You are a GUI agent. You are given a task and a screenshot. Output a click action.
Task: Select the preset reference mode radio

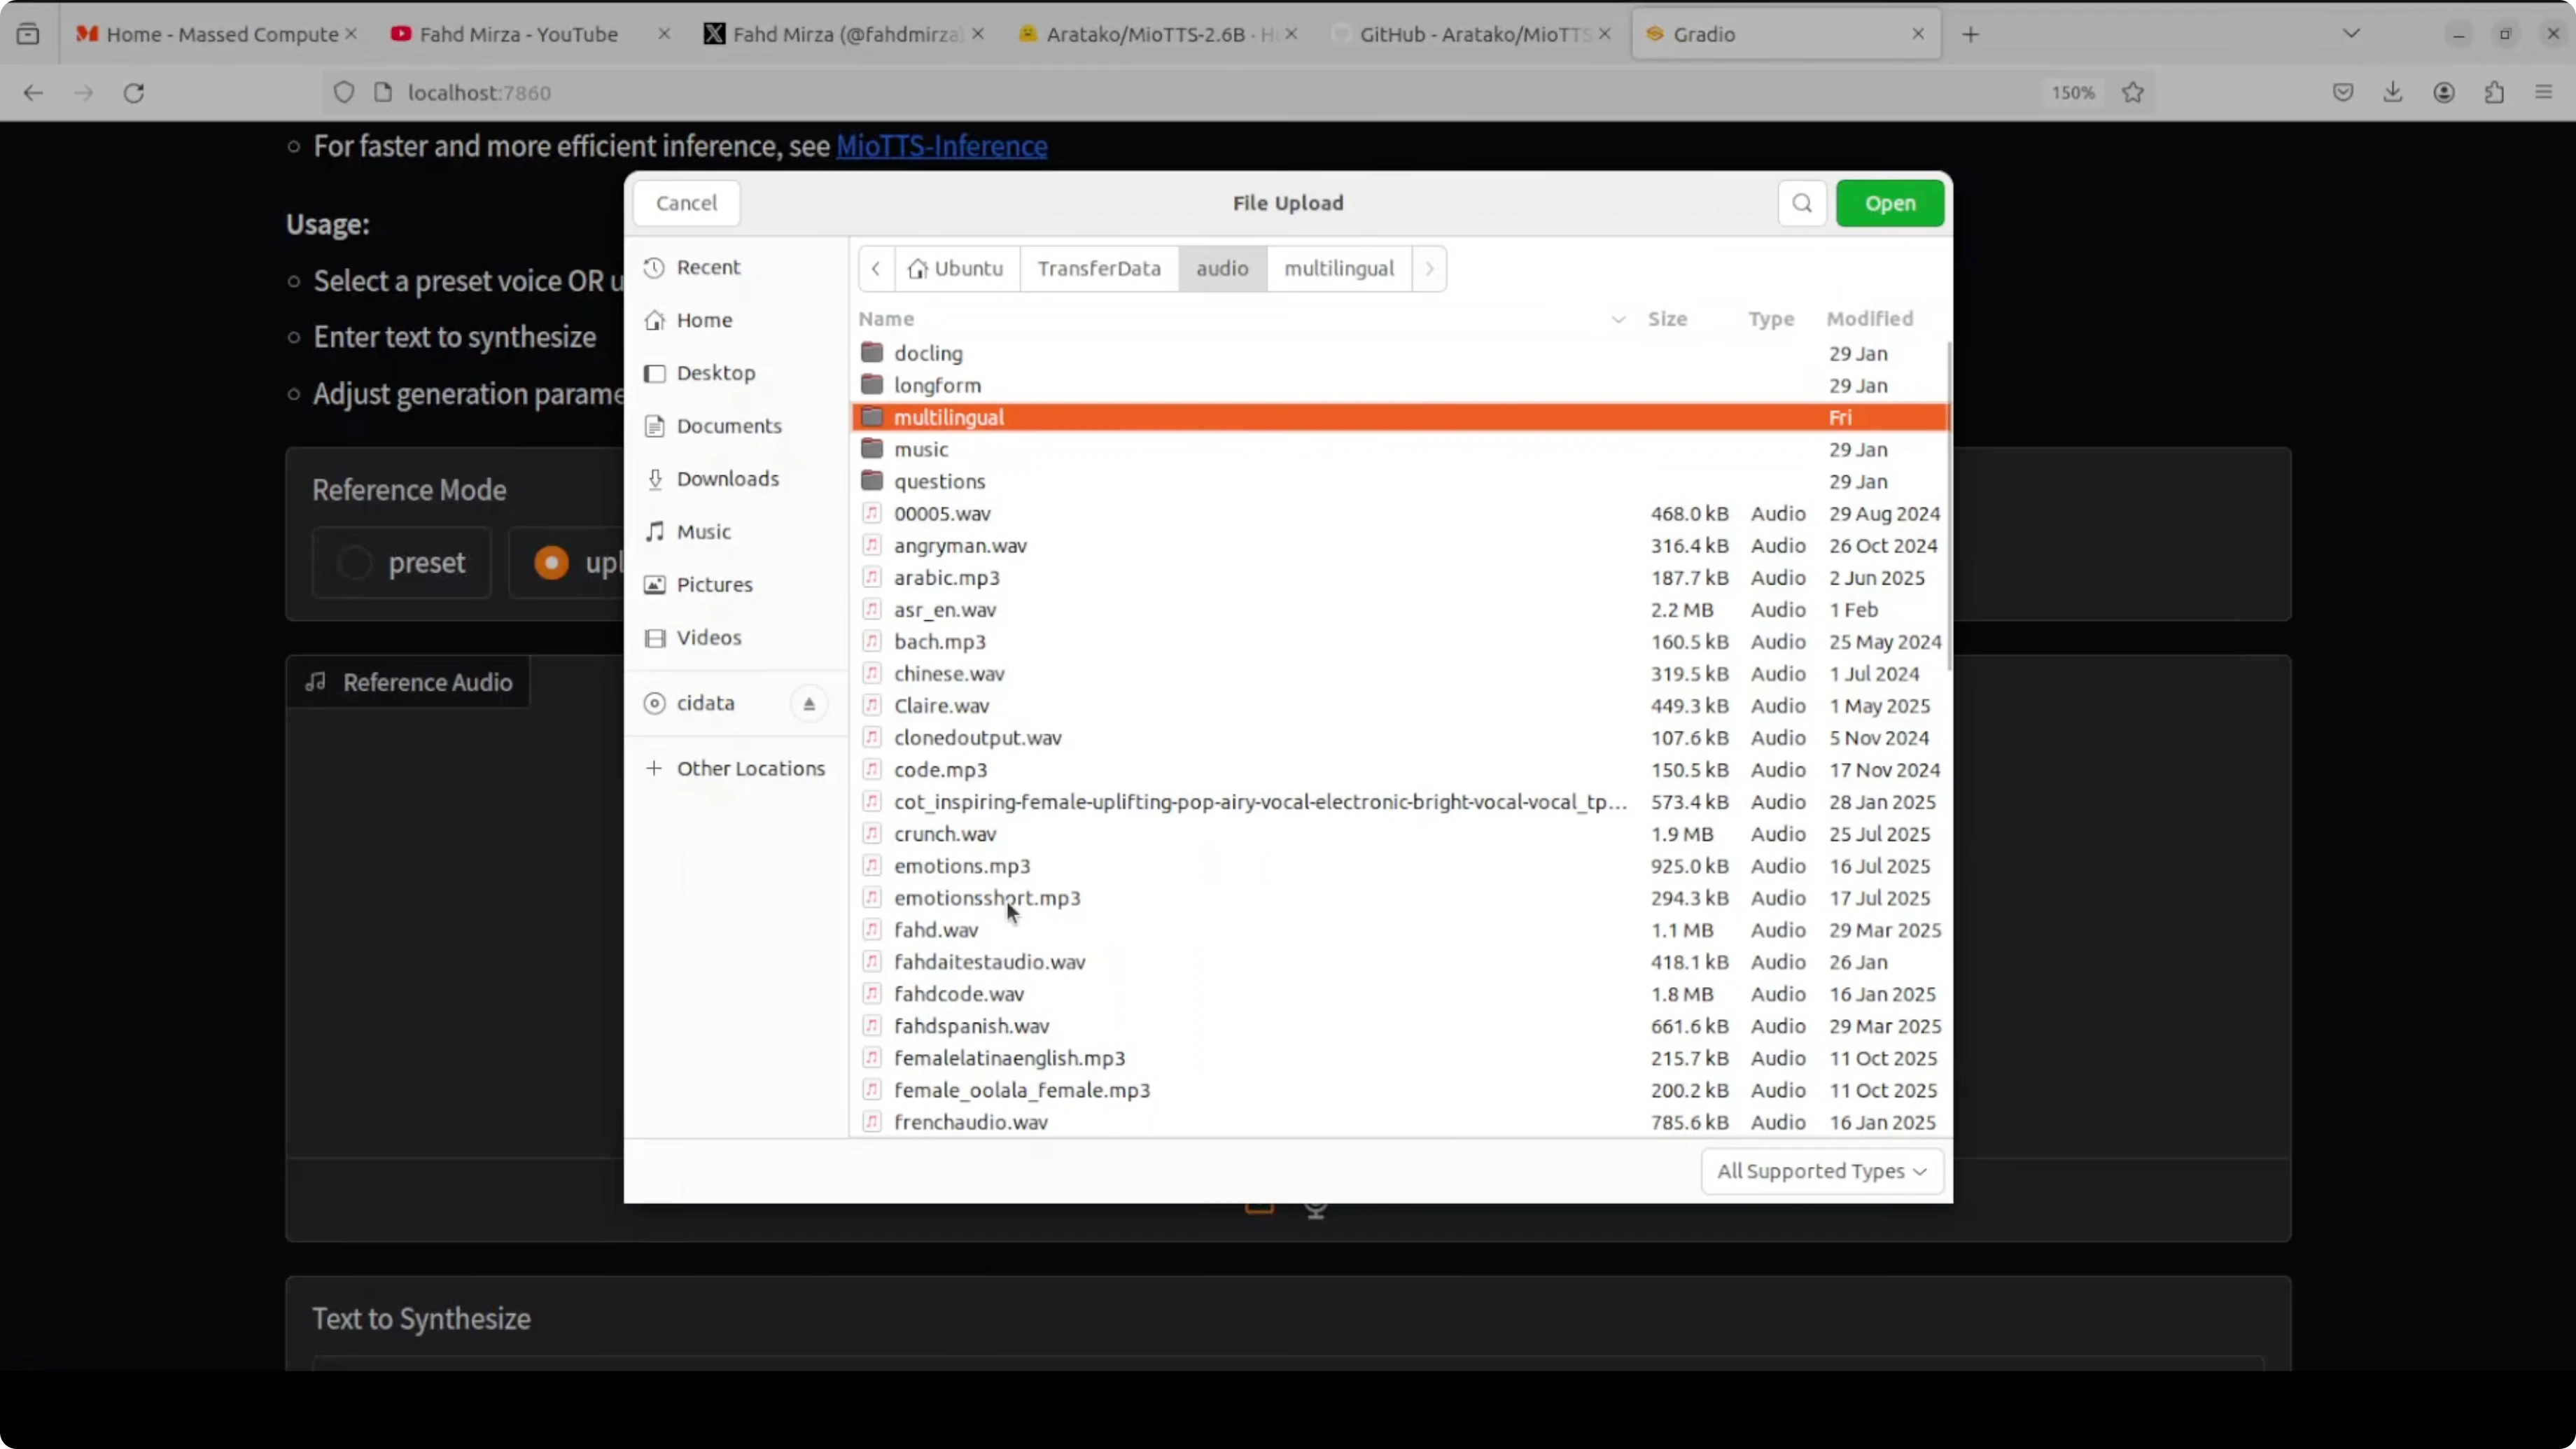[x=355, y=563]
